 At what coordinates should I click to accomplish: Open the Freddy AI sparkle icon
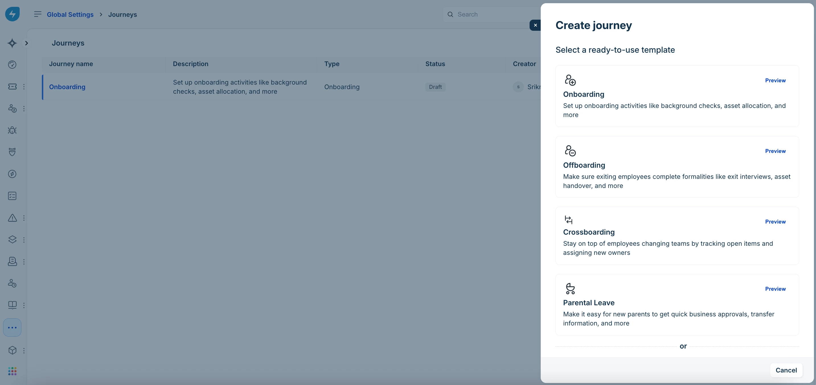point(12,43)
